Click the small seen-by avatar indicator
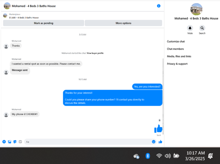The width and height of the screenshot is (220, 164). click(x=160, y=120)
